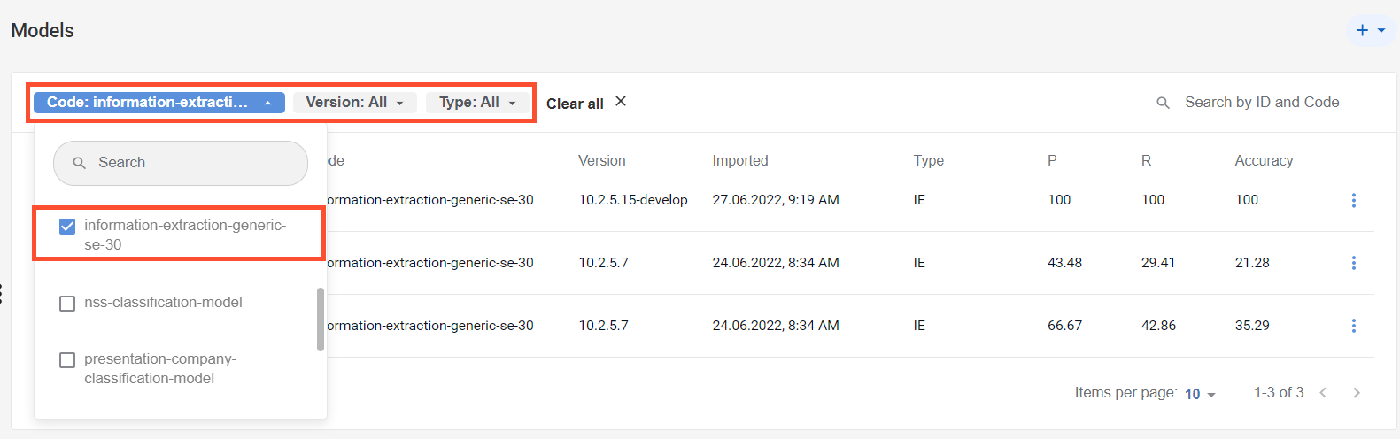The image size is (1400, 439).
Task: Click the X icon beside Clear all
Action: point(621,102)
